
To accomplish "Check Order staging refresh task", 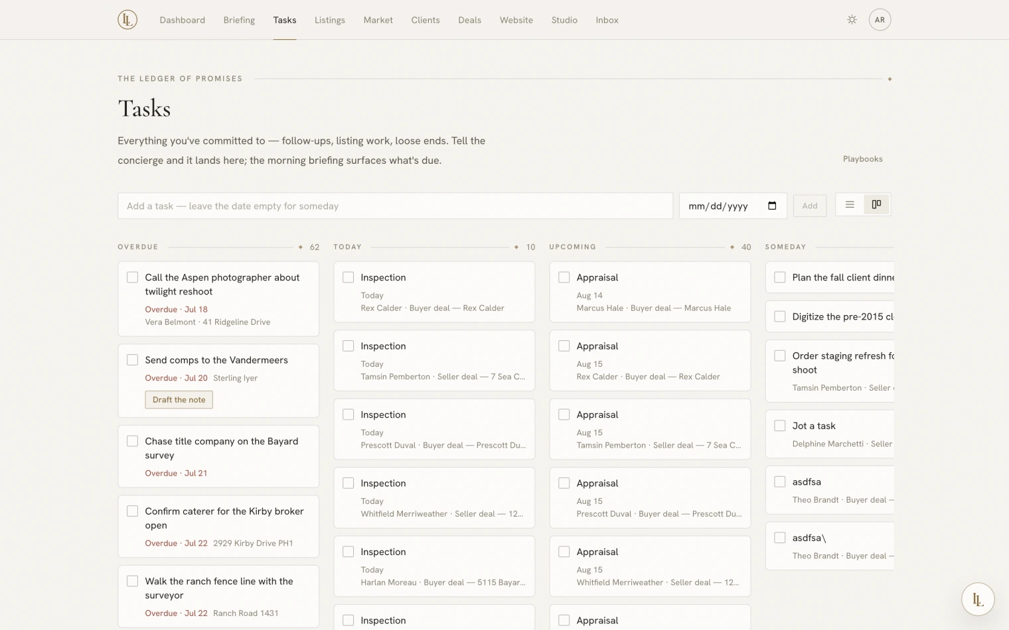I will [779, 355].
